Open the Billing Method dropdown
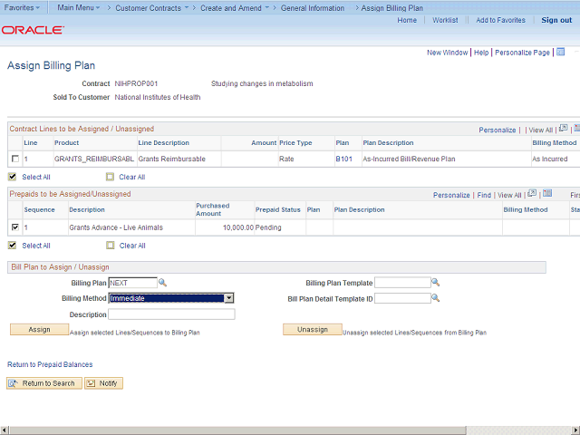The width and height of the screenshot is (580, 435). tap(229, 298)
